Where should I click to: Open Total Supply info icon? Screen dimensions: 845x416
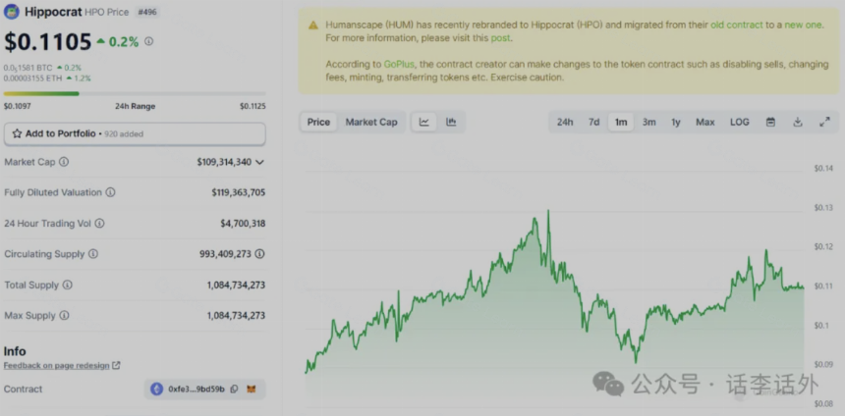[x=68, y=285]
